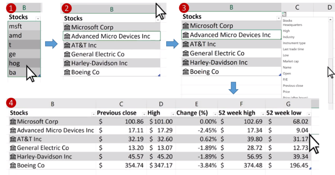Open the Change (%) column filter dropdown
This screenshot has width=335, height=175.
tap(215, 114)
